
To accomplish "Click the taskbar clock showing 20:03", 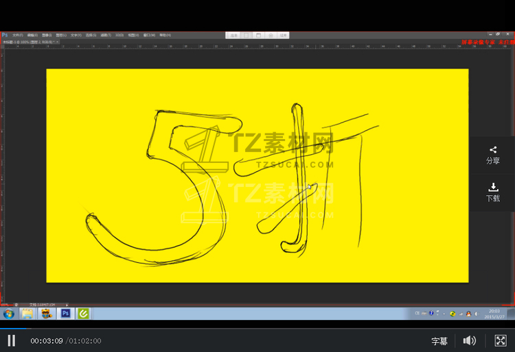I will 494,314.
